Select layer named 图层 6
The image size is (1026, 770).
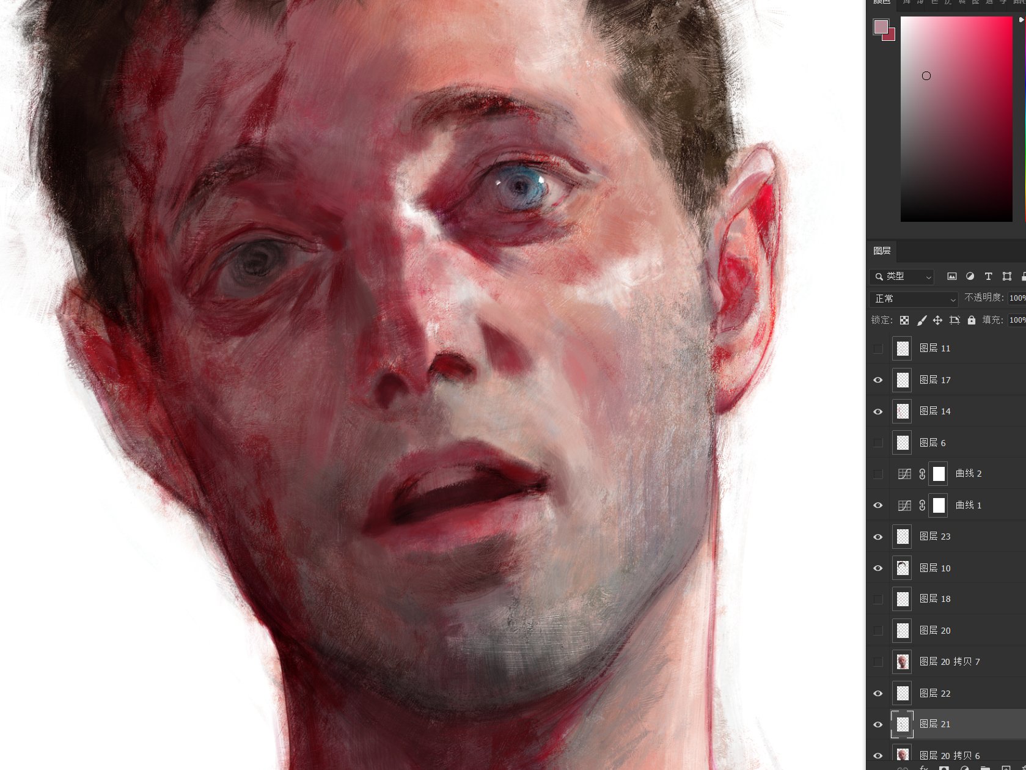click(x=933, y=443)
